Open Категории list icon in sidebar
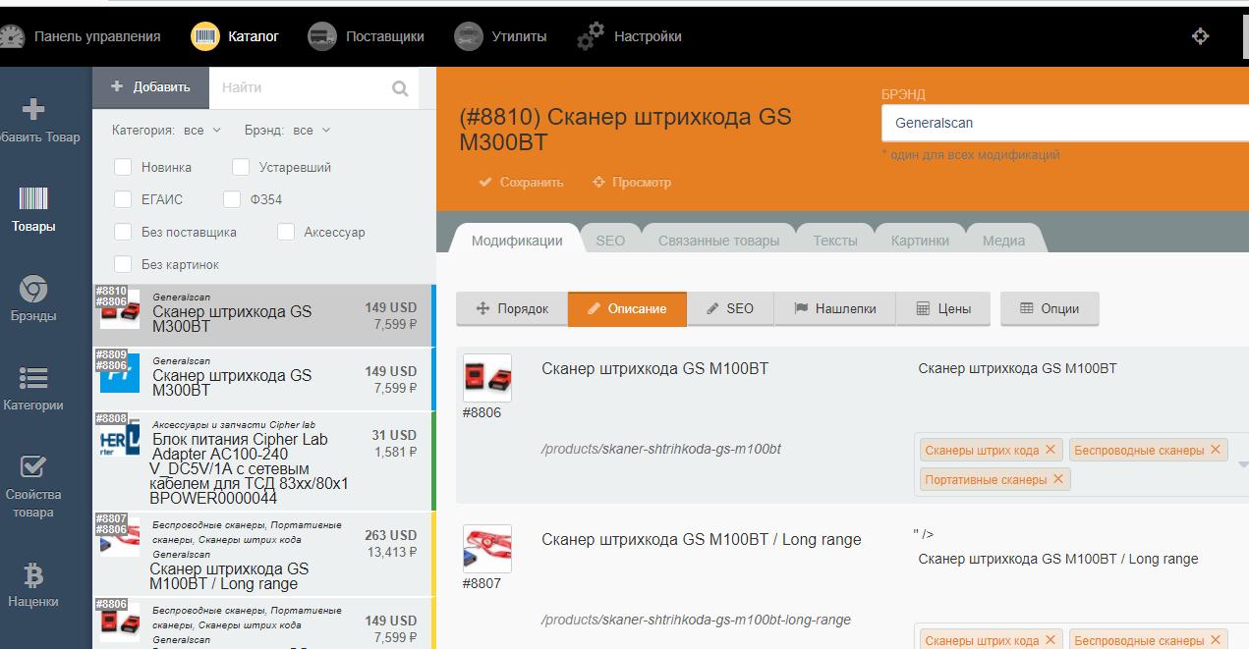Image resolution: width=1249 pixels, height=649 pixels. pyautogui.click(x=33, y=378)
